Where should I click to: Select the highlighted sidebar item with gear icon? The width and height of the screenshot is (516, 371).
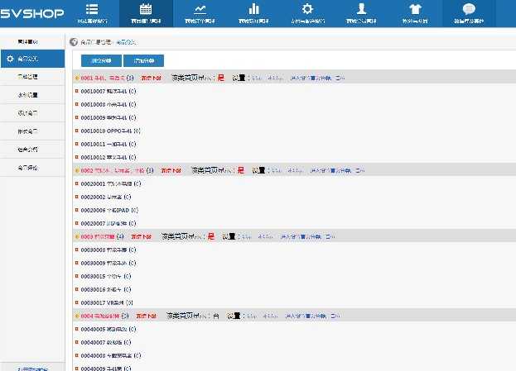[32, 59]
